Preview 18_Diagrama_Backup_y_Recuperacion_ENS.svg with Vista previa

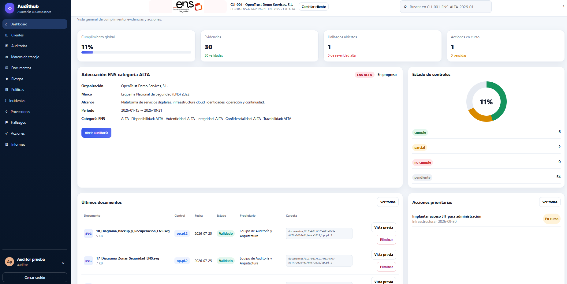click(x=383, y=227)
